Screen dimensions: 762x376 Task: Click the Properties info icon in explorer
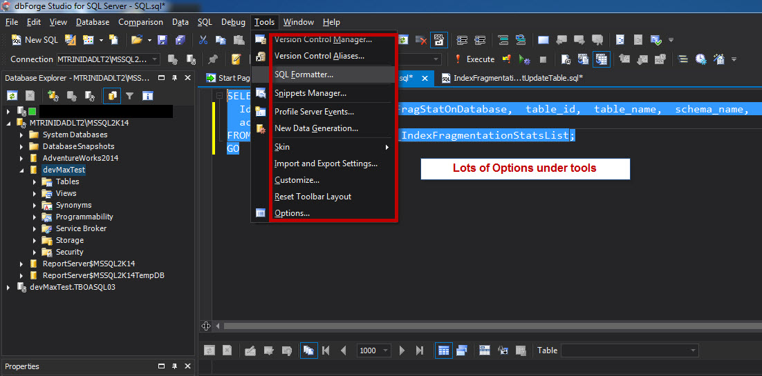coord(148,96)
